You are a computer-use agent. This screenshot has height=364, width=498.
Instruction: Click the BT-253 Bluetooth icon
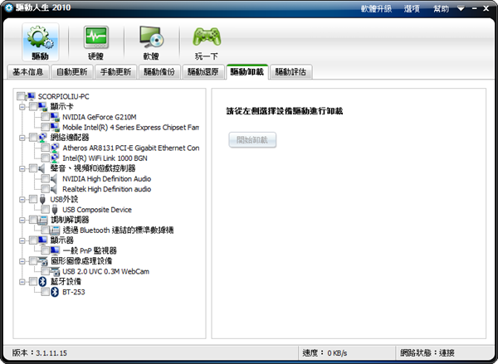pyautogui.click(x=55, y=292)
